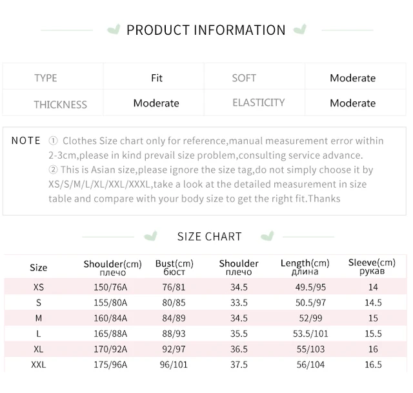The width and height of the screenshot is (413, 393).
Task: Click the Sleeve(cm) column header
Action: click(372, 267)
